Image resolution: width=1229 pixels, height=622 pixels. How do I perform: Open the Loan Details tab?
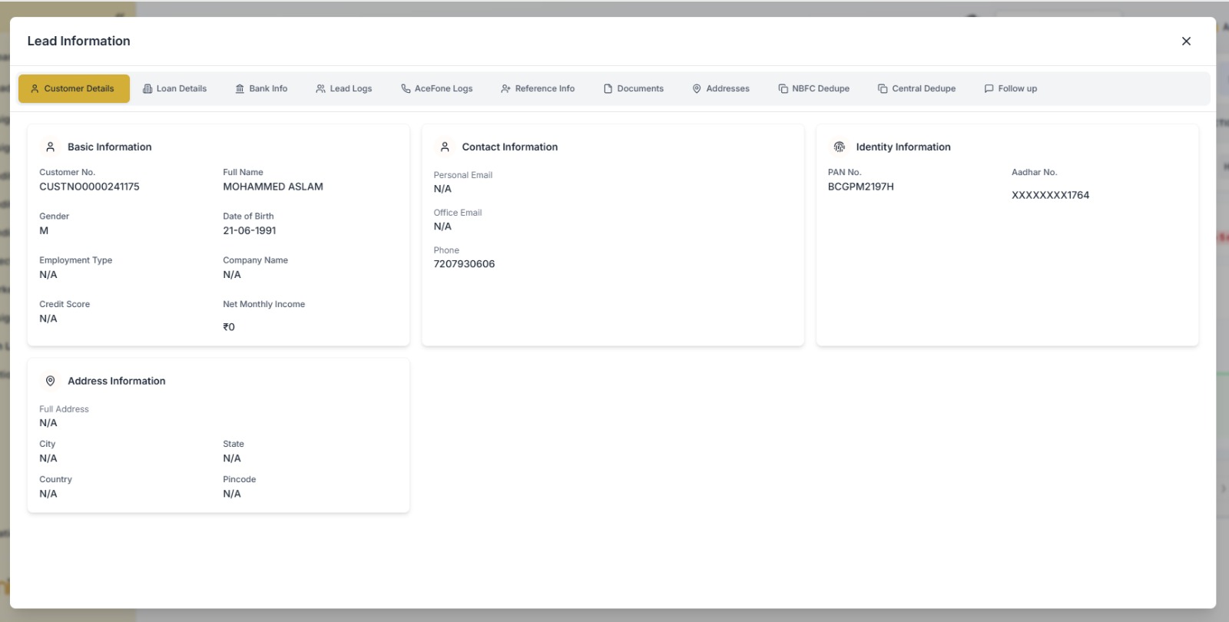point(175,88)
